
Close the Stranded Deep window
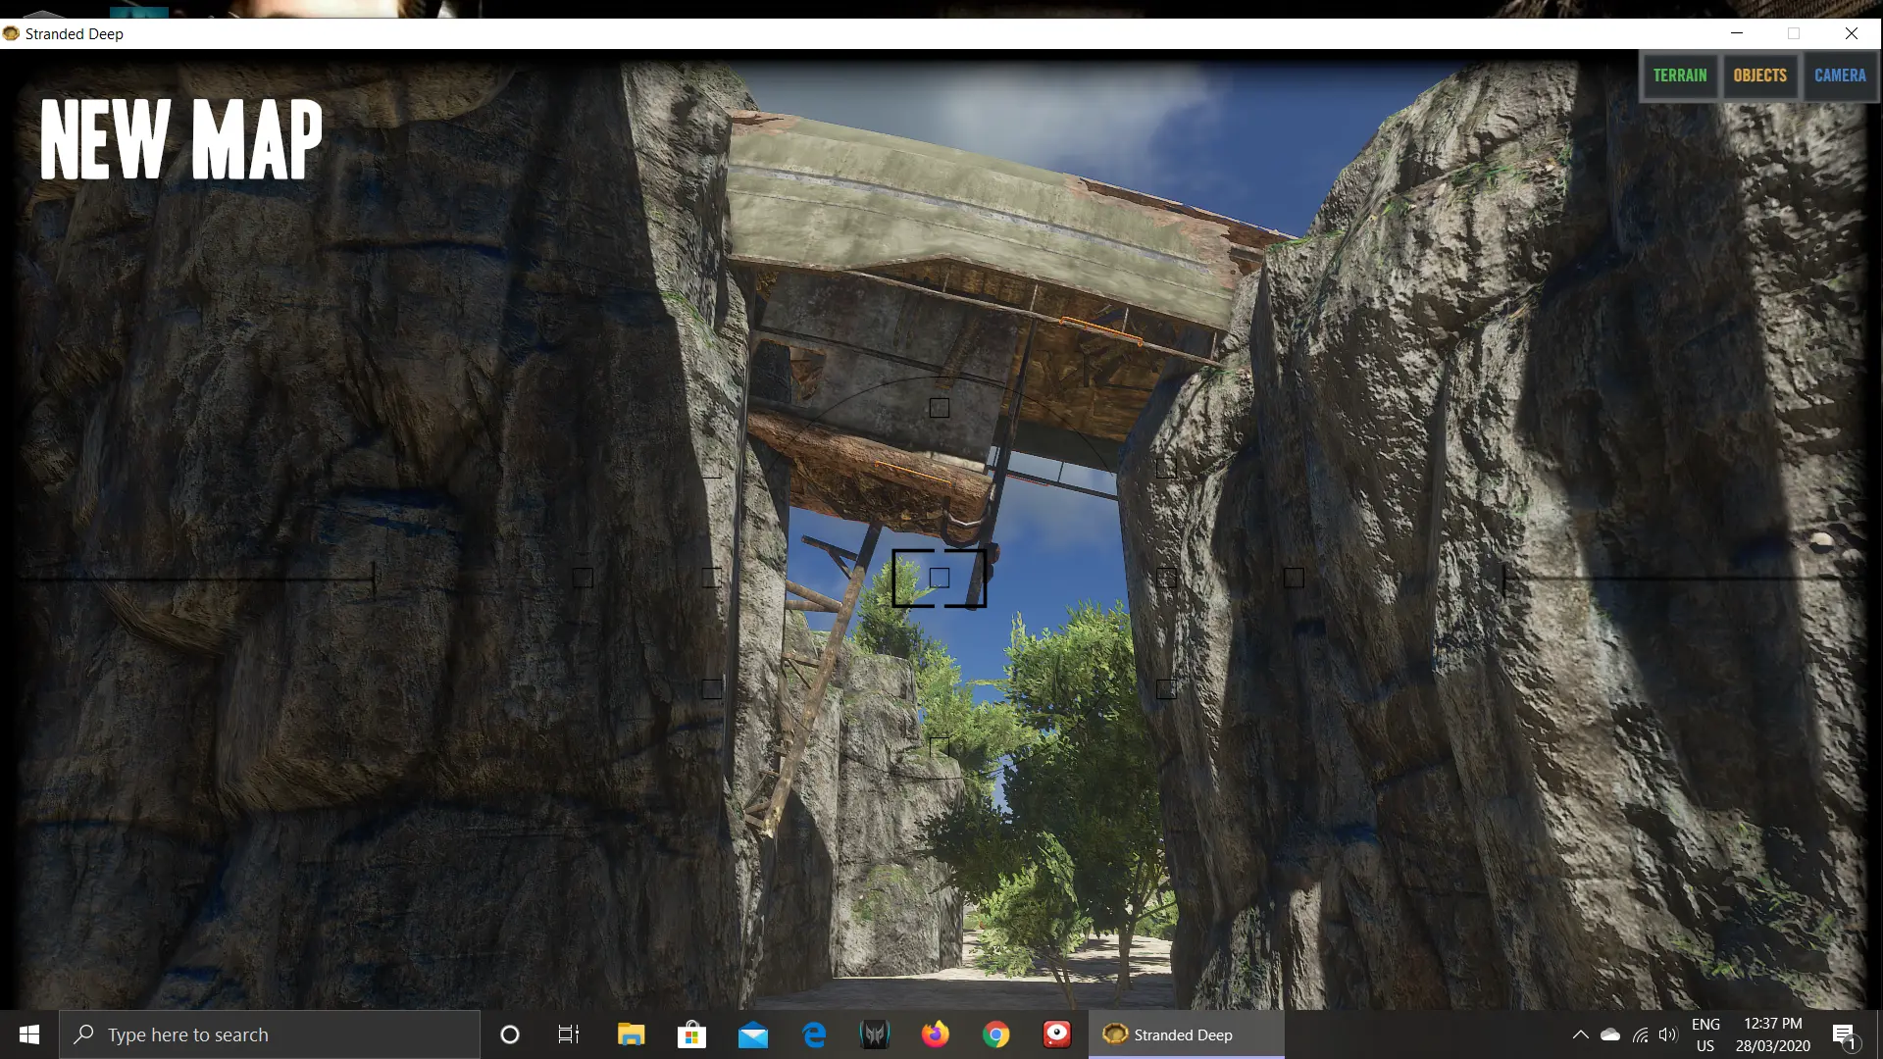click(1852, 33)
